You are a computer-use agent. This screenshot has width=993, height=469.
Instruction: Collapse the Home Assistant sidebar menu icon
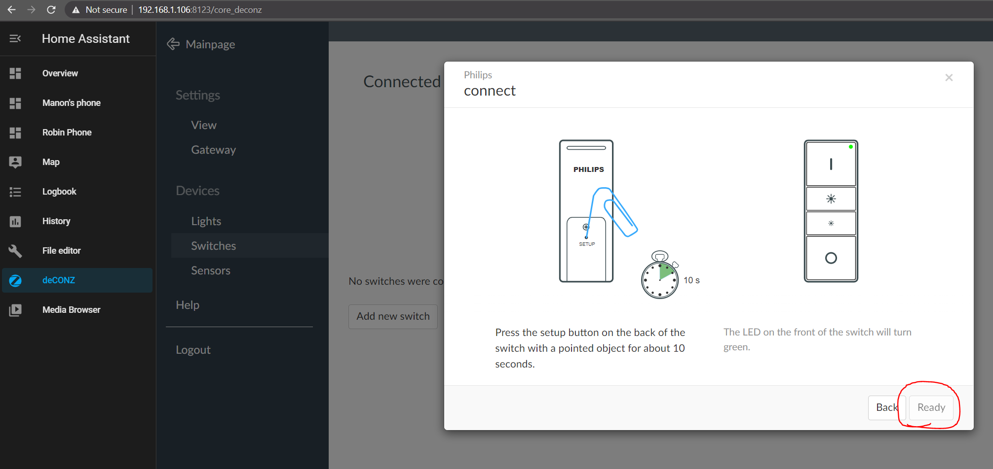click(15, 38)
